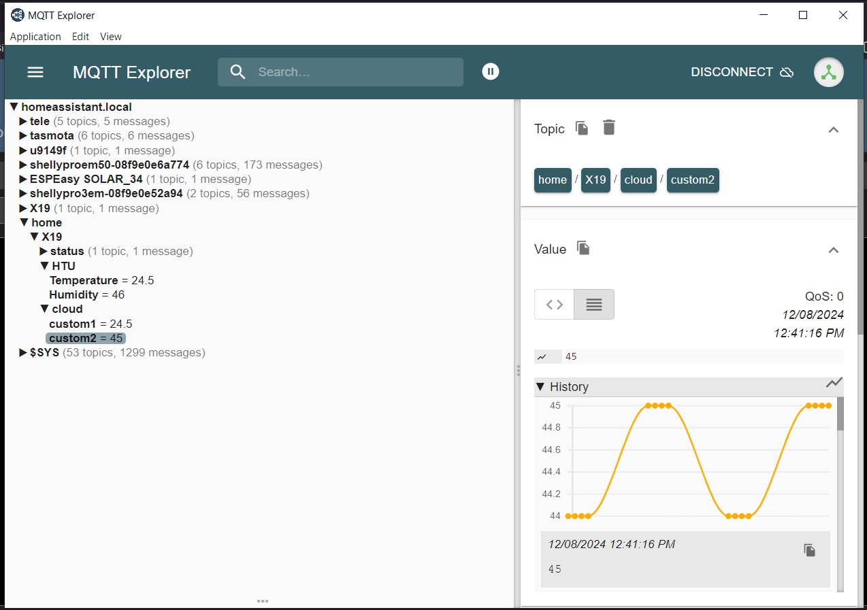Toggle the History chart icon
Screen dimensions: 867x610
[834, 383]
